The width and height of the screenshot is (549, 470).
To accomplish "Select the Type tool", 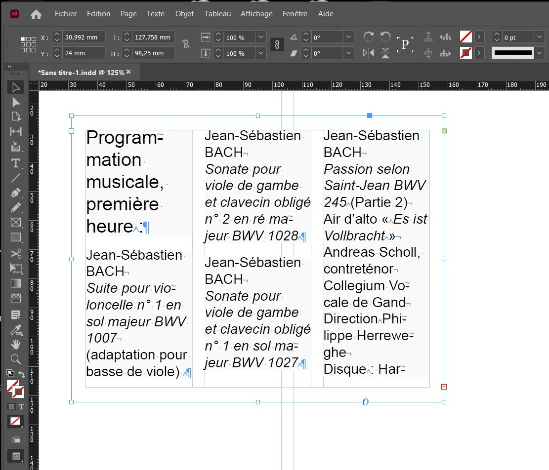I will [16, 163].
